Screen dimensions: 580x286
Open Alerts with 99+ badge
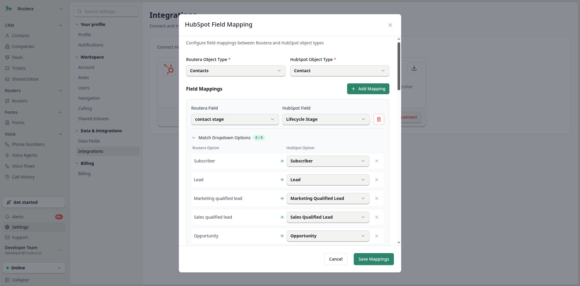[34, 217]
